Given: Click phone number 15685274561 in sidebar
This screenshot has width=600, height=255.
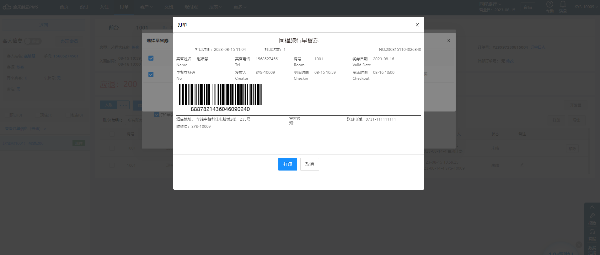Looking at the screenshot, I should (66, 56).
